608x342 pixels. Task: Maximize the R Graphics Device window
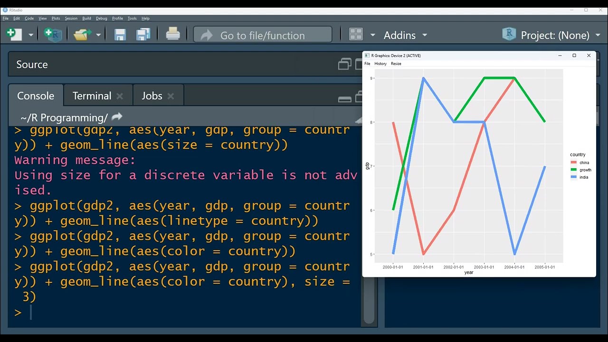pos(574,56)
